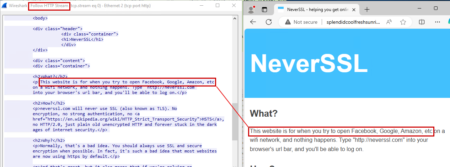
Task: Go back to the previous page
Action: tap(253, 22)
